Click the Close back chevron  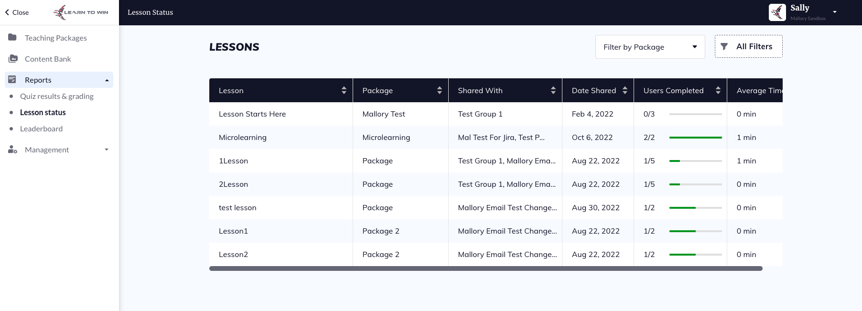7,12
